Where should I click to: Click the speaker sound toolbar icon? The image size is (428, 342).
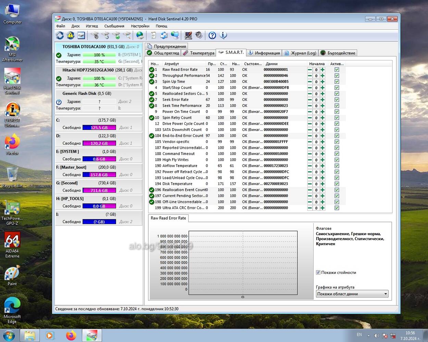[x=199, y=35]
